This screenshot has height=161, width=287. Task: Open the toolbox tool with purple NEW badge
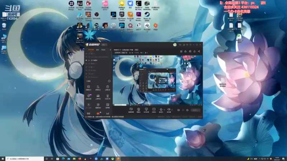tap(89, 97)
